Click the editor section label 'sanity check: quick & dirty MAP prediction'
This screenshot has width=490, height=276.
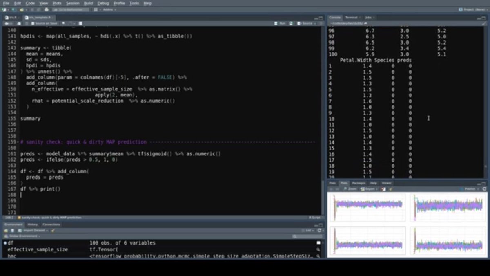(52, 218)
